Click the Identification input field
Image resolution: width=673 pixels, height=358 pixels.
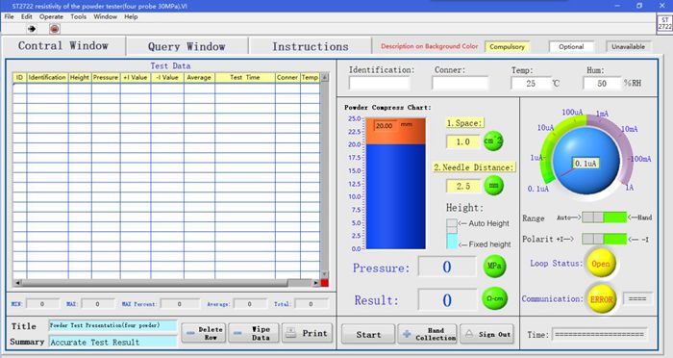click(379, 83)
